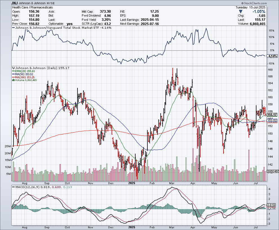The image size is (279, 230).
Task: Click the EPS value 9.00
Action: [x=155, y=16]
